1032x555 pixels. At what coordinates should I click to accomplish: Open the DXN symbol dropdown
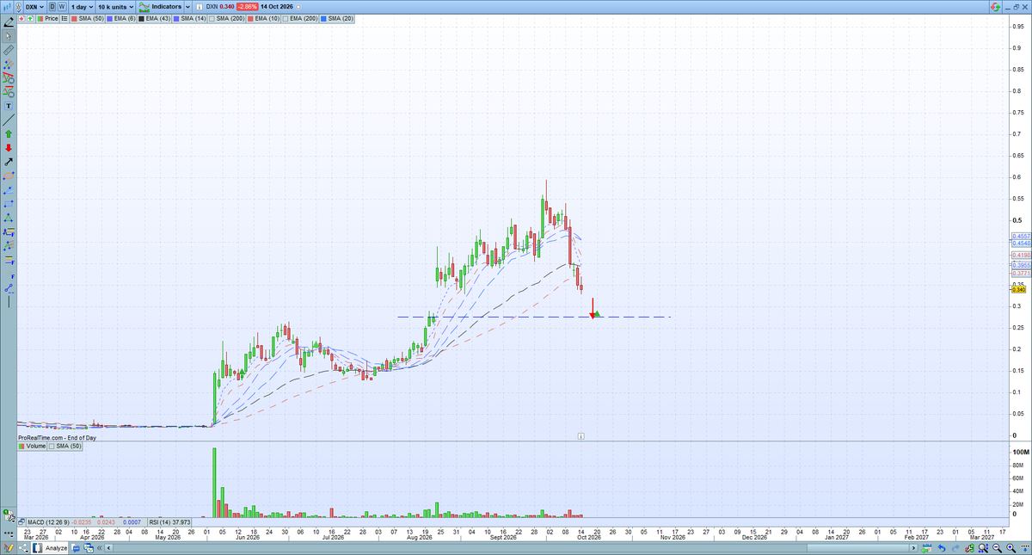tap(34, 6)
